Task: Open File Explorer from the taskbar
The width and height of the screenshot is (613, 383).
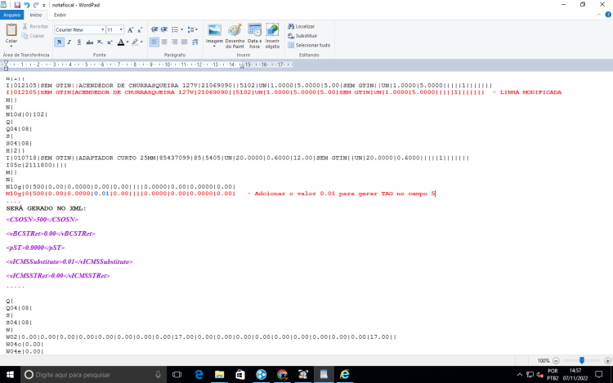Action: (x=219, y=374)
